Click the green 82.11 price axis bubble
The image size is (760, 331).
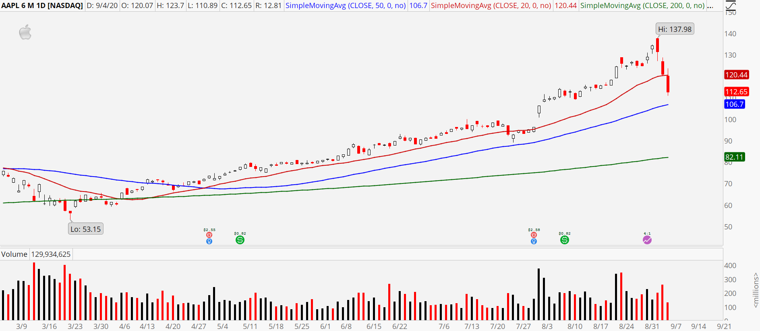click(734, 157)
